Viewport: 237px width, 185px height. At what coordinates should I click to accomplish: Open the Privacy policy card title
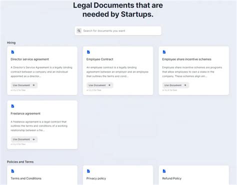pos(96,178)
